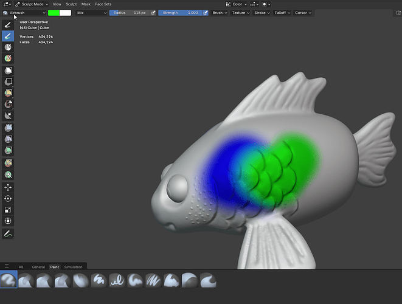
Task: Switch to the General brushes tab
Action: point(38,267)
